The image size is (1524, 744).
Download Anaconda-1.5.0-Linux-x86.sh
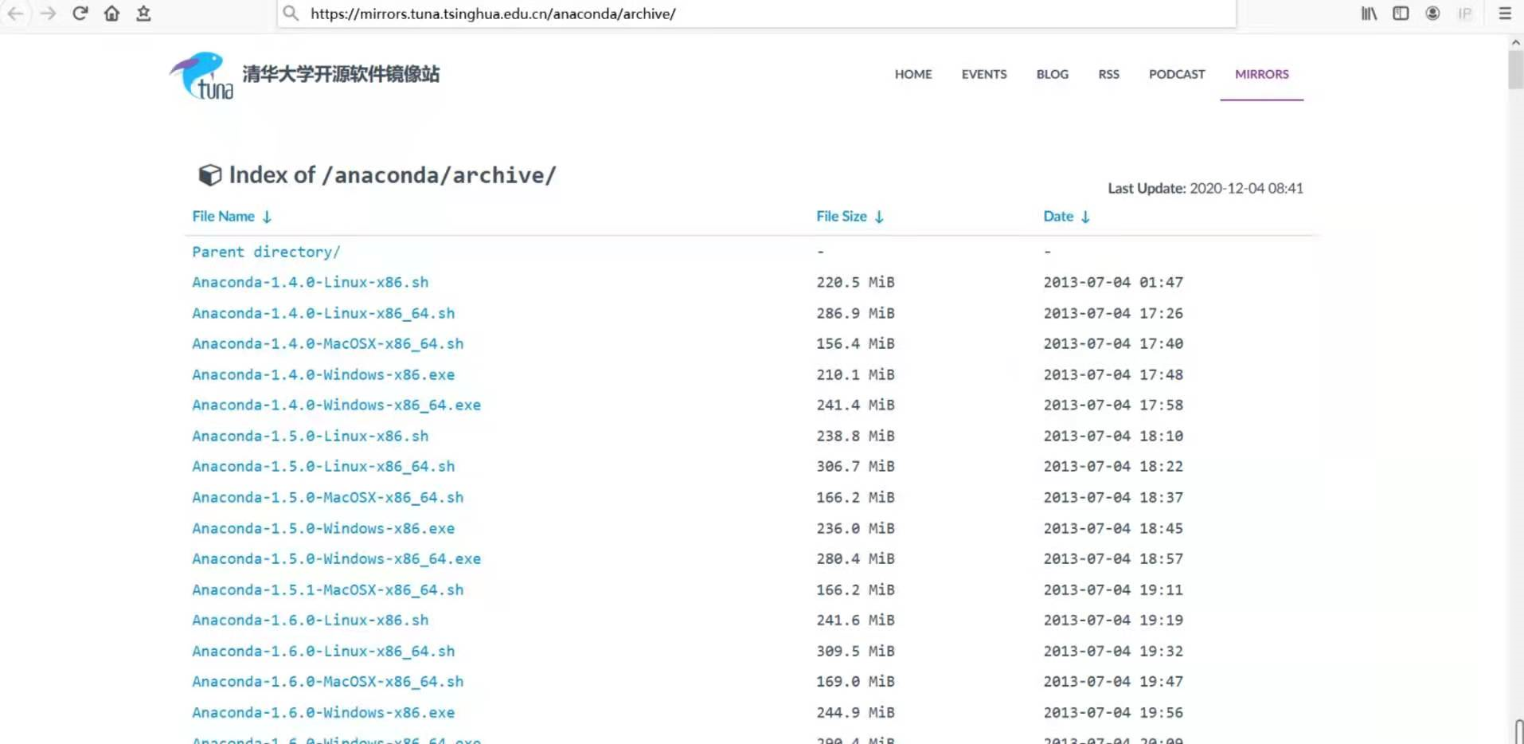pos(311,436)
